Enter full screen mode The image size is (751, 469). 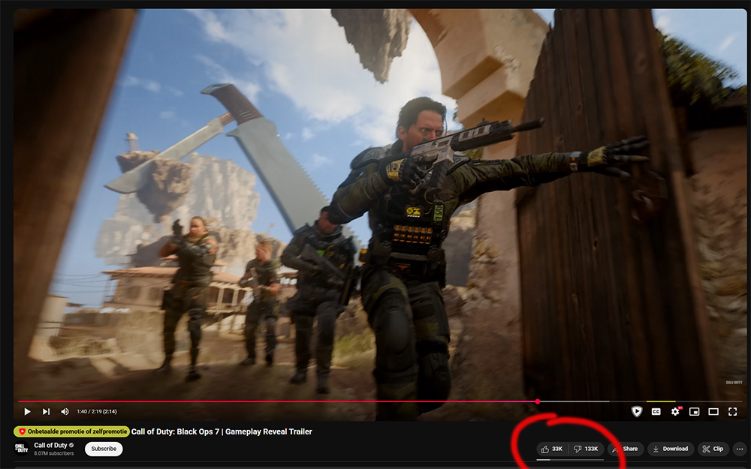tap(732, 411)
